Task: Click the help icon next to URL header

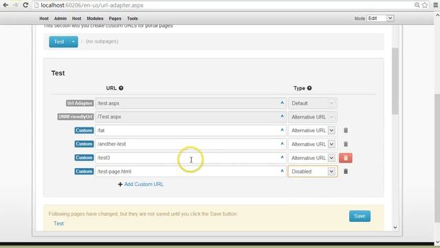Action: click(121, 88)
